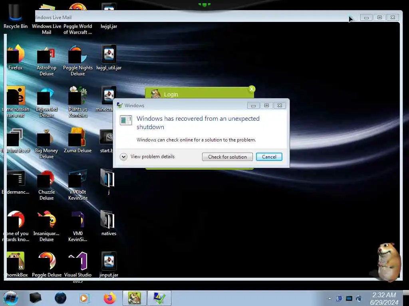
Task: Open Bejeweled Deluxe desktop shortcut
Action: (46, 102)
